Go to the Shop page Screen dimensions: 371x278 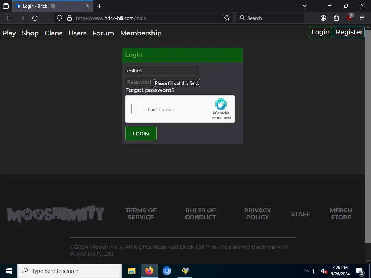click(x=30, y=33)
